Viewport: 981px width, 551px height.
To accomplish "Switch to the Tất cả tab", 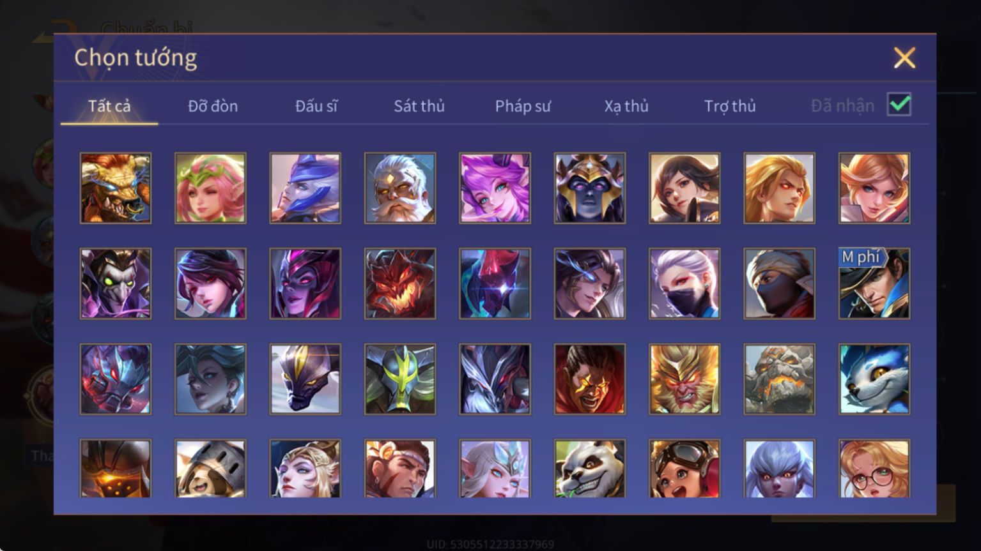I will pyautogui.click(x=109, y=106).
